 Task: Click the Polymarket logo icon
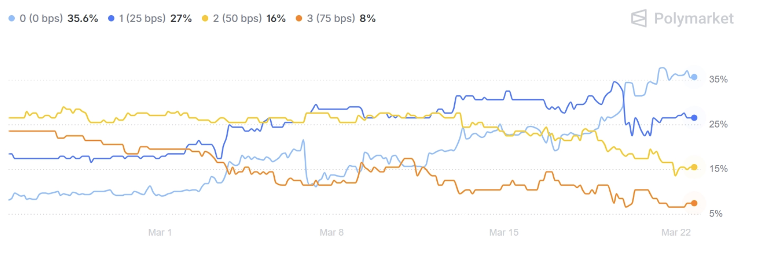click(x=639, y=18)
